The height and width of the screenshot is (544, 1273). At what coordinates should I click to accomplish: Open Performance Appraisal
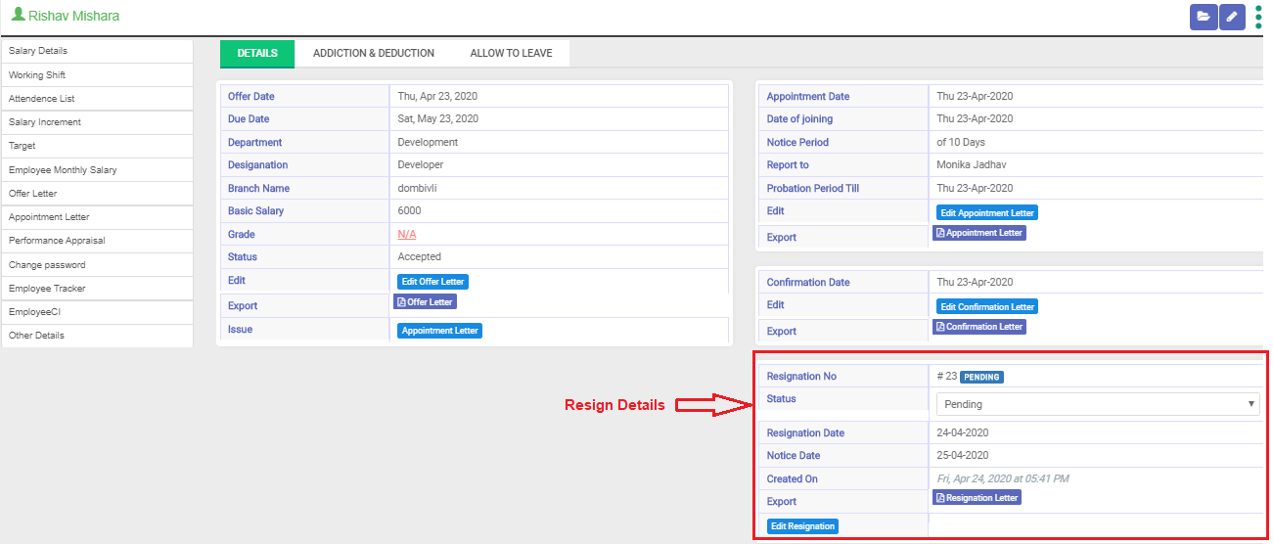97,241
